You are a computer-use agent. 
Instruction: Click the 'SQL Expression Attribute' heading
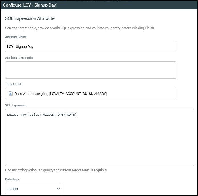(x=30, y=18)
